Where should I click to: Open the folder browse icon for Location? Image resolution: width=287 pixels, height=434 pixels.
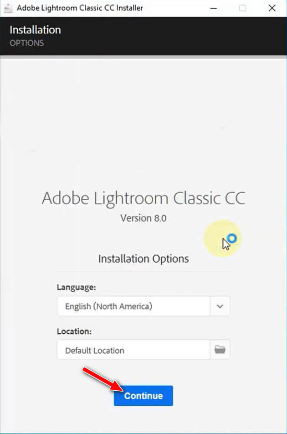[220, 350]
